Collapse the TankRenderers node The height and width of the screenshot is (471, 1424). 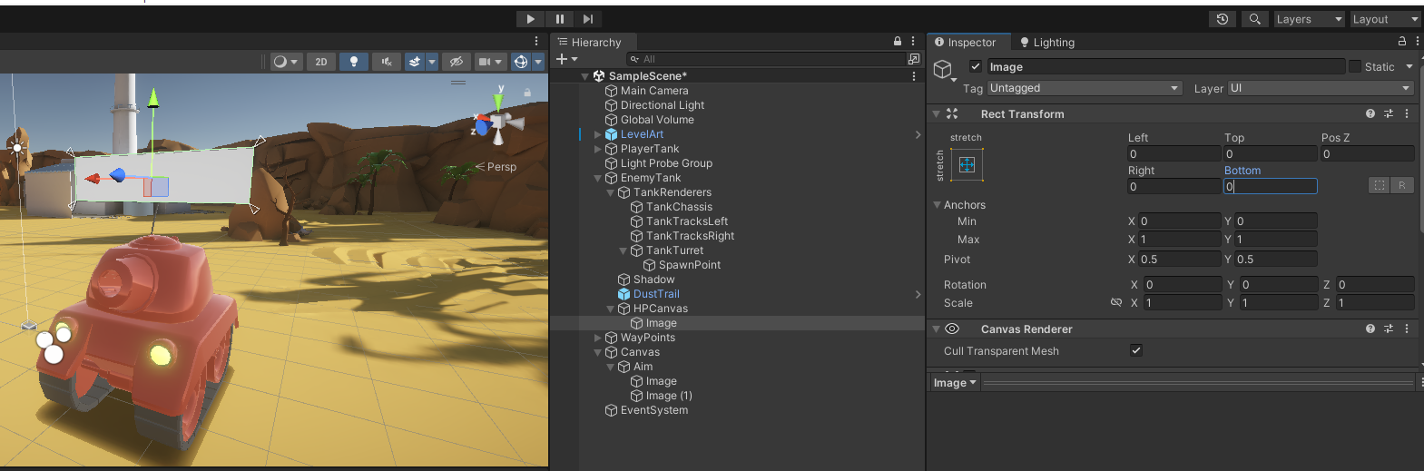tap(611, 192)
